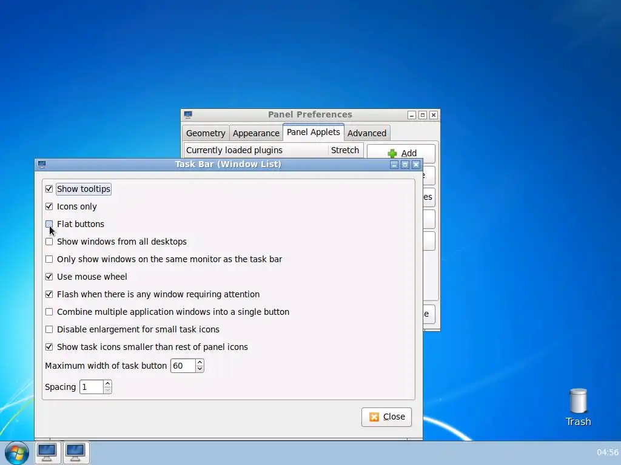Close Task Bar dialog via title bar X
Image resolution: width=621 pixels, height=465 pixels.
416,165
